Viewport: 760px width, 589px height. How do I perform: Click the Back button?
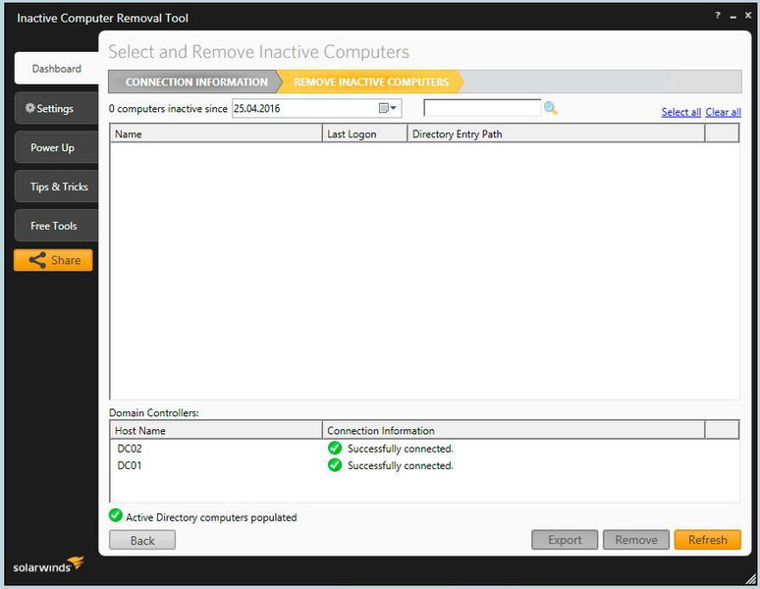click(x=142, y=540)
